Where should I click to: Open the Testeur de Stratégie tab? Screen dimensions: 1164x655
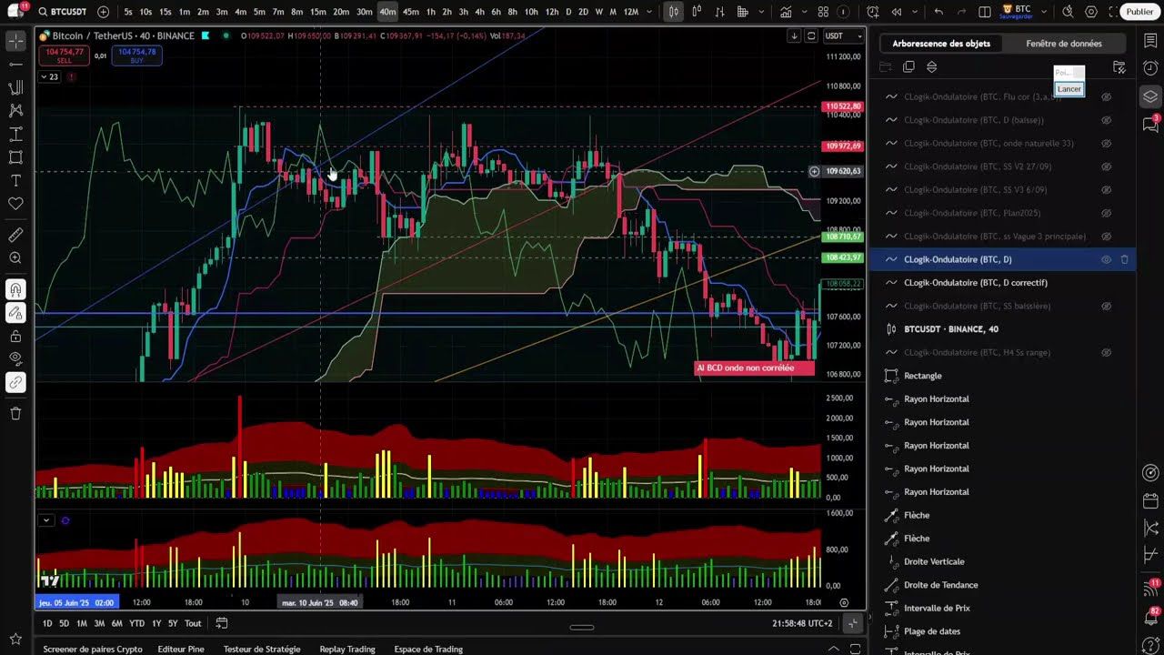262,649
